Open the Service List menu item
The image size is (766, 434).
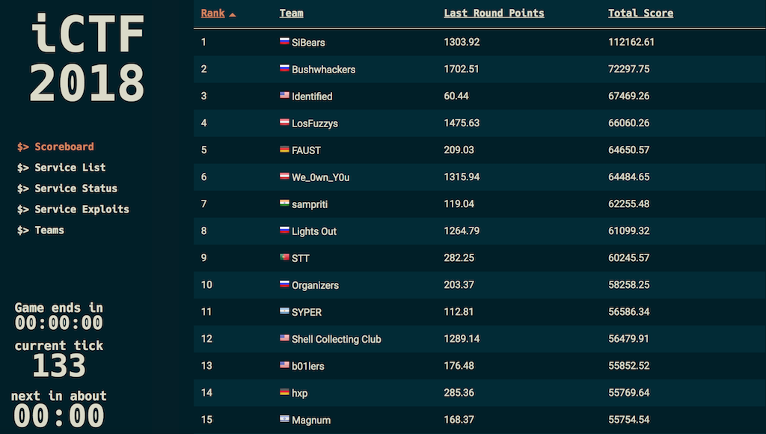(61, 168)
